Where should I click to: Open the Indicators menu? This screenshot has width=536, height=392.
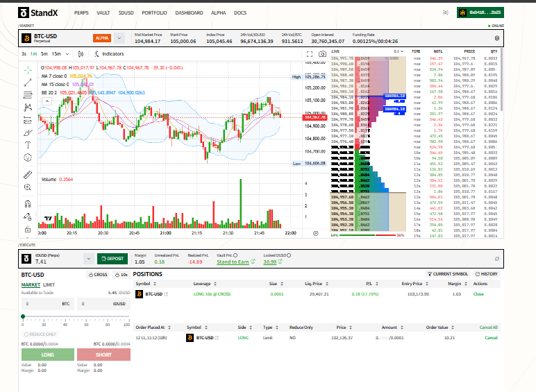[x=109, y=54]
